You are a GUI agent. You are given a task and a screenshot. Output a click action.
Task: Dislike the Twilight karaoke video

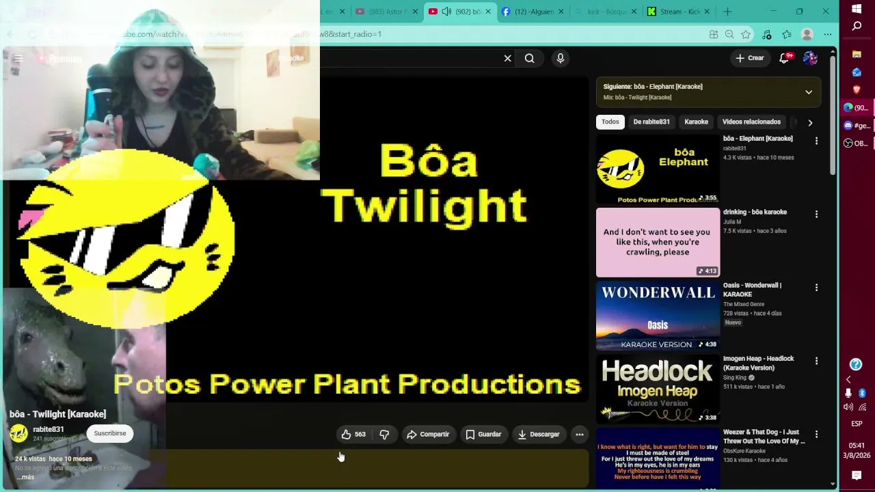pos(384,435)
